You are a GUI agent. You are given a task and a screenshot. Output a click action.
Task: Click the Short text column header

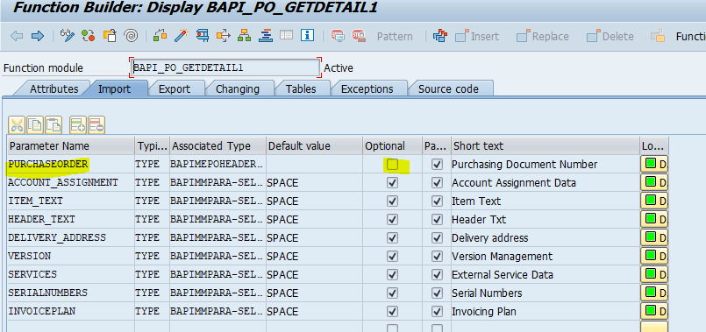pos(546,146)
